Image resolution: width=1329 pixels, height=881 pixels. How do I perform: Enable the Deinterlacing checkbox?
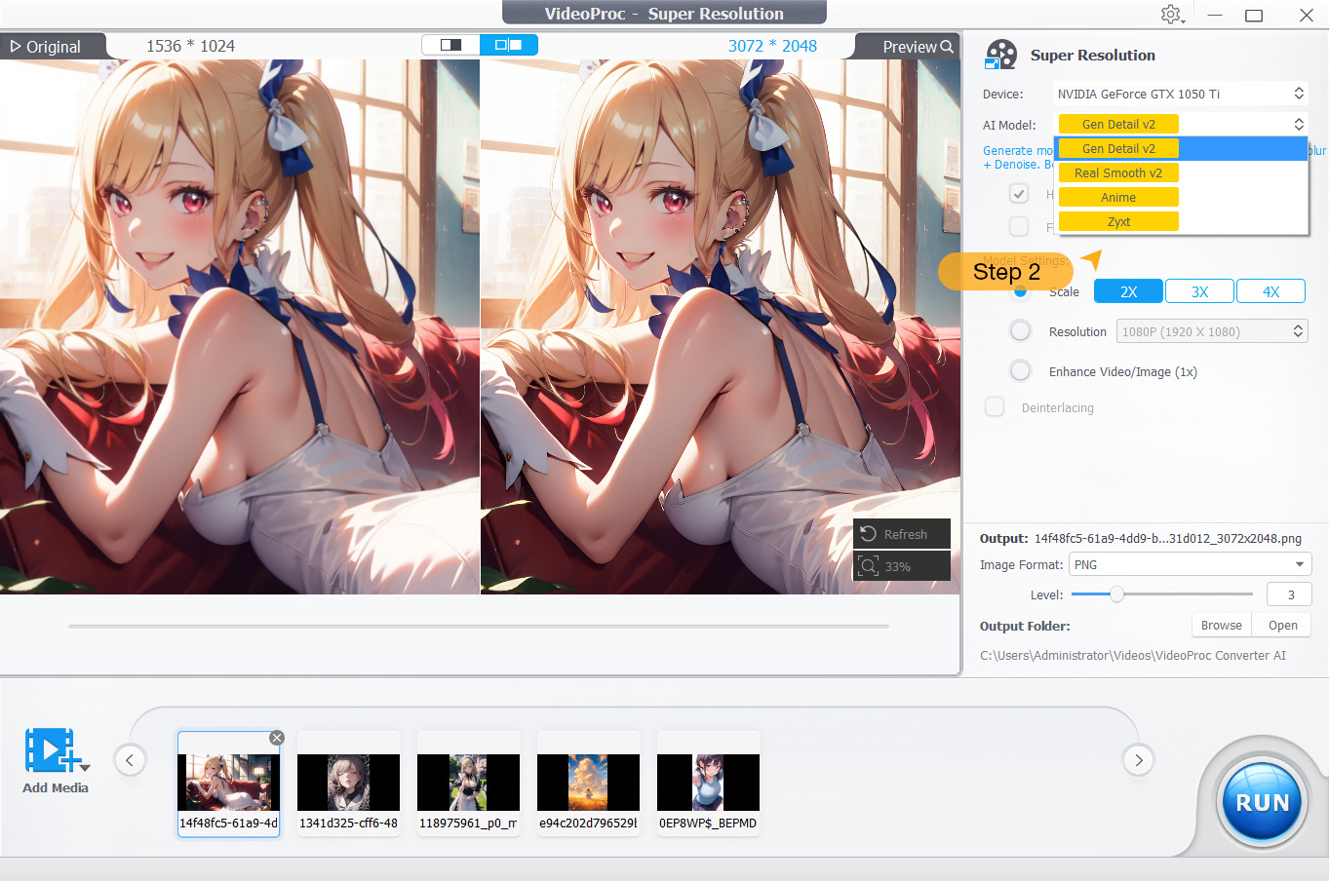tap(995, 407)
